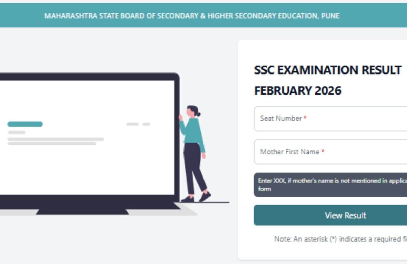Click the asterisk required field note
The width and height of the screenshot is (407, 271).
click(x=341, y=239)
